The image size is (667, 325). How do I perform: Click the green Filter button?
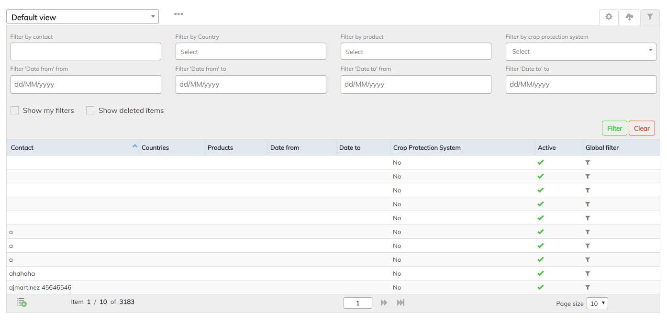614,128
